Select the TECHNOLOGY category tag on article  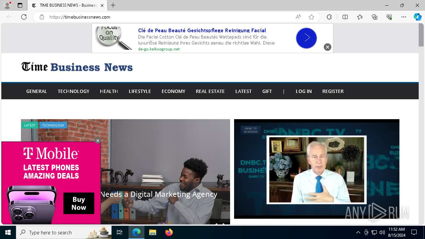53,125
